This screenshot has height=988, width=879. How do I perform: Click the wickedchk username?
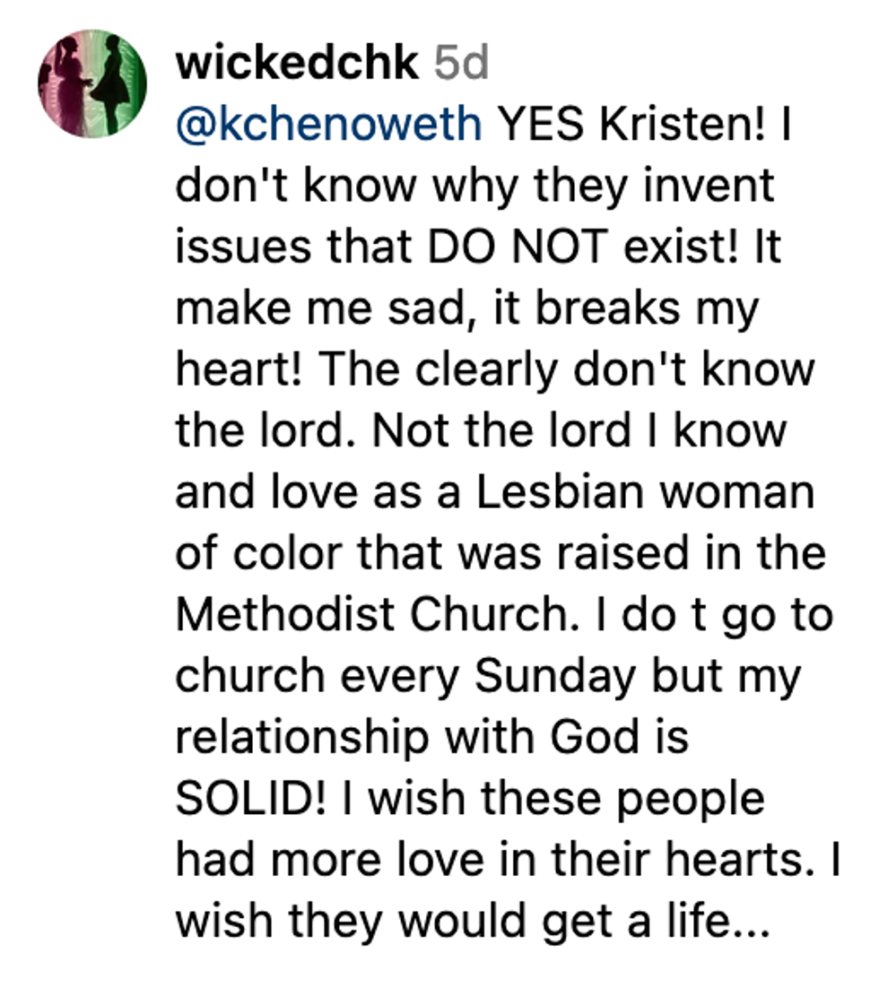tap(297, 63)
